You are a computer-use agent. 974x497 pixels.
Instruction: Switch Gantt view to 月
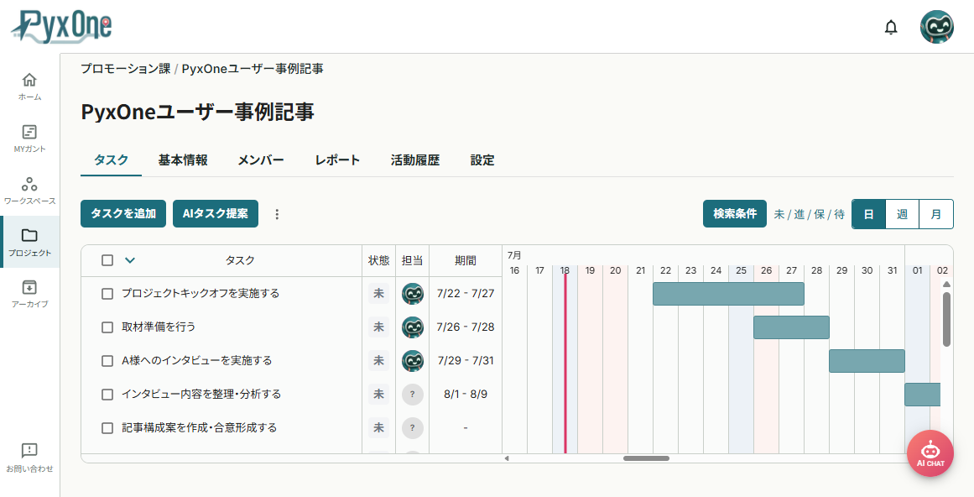(936, 214)
